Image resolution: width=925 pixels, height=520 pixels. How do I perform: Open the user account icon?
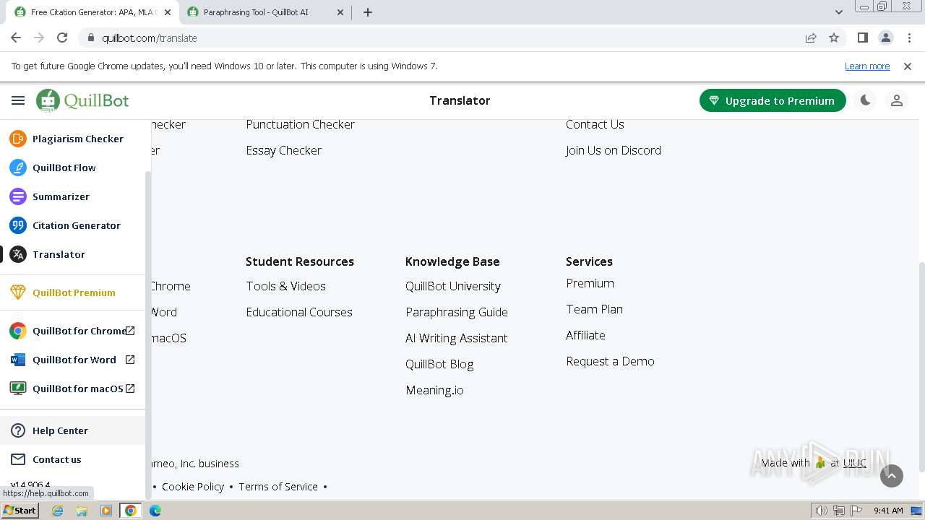click(x=897, y=100)
